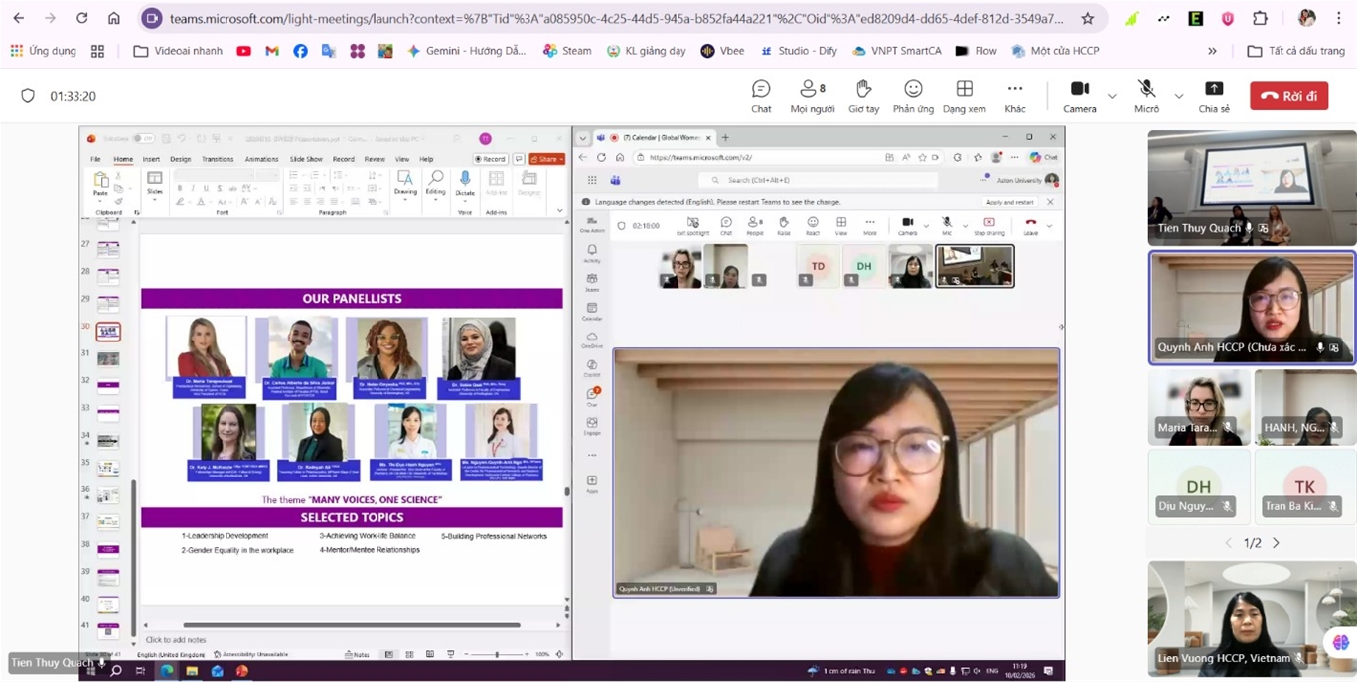Unmute the Micrô microphone
Screen dimensions: 1357x682
(1146, 96)
